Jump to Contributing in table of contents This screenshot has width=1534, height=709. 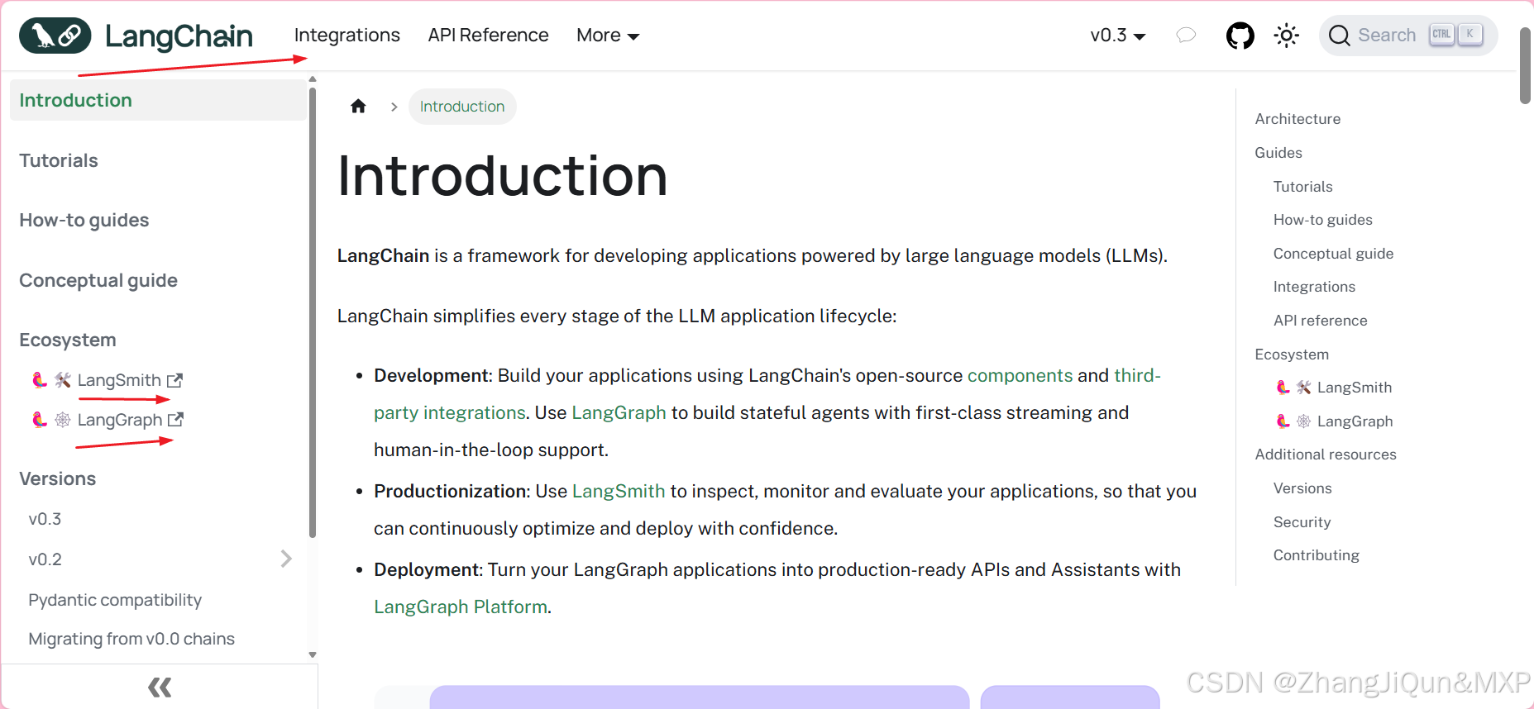[1316, 555]
